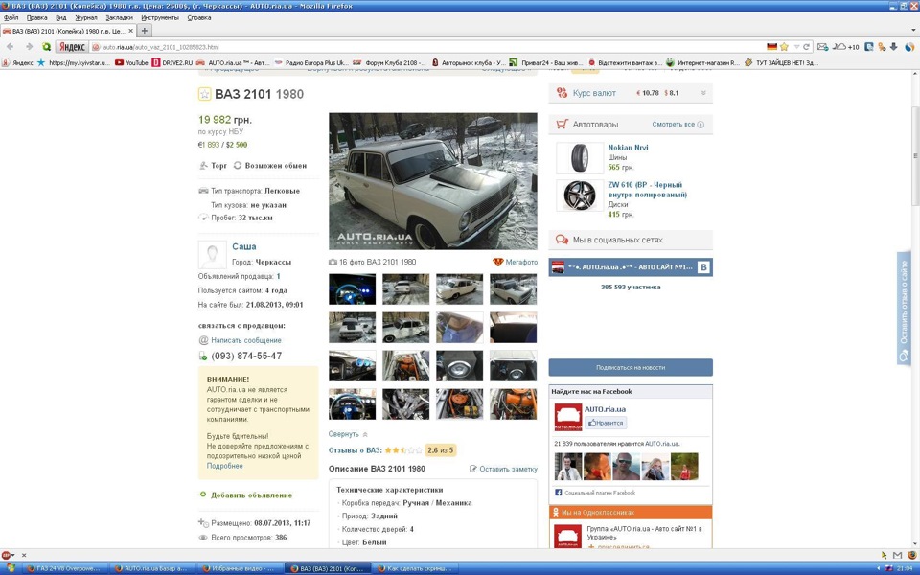The image size is (920, 575).
Task: Click the blue-orange globe icon in toolbar
Action: point(909,46)
